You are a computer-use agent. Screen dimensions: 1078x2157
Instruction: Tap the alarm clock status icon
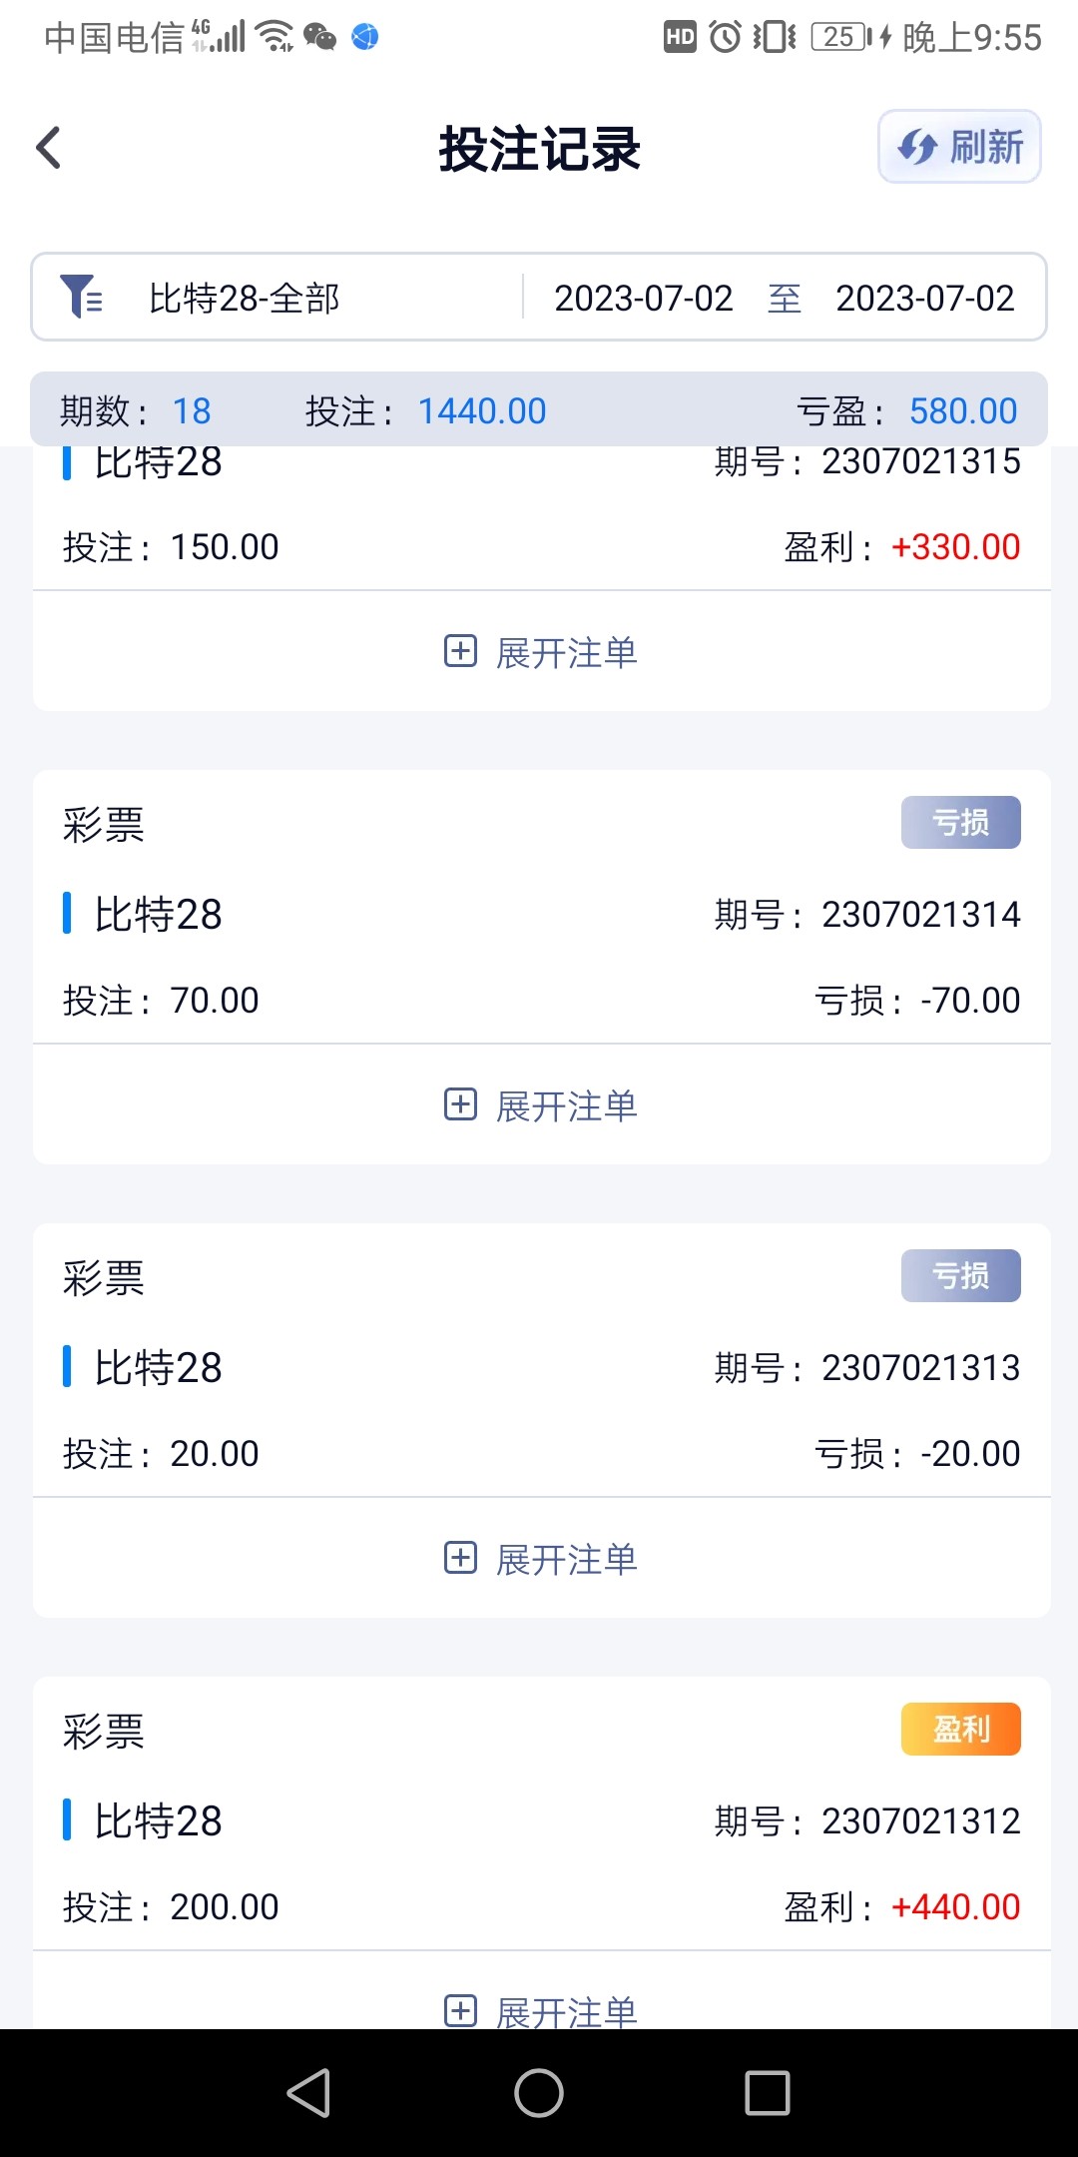tap(725, 37)
